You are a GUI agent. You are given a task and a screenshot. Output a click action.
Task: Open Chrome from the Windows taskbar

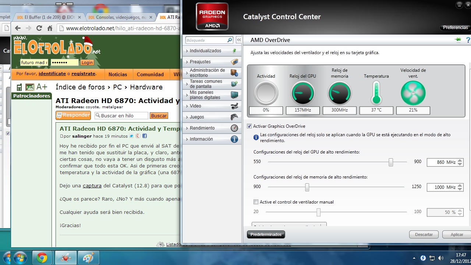(42, 258)
